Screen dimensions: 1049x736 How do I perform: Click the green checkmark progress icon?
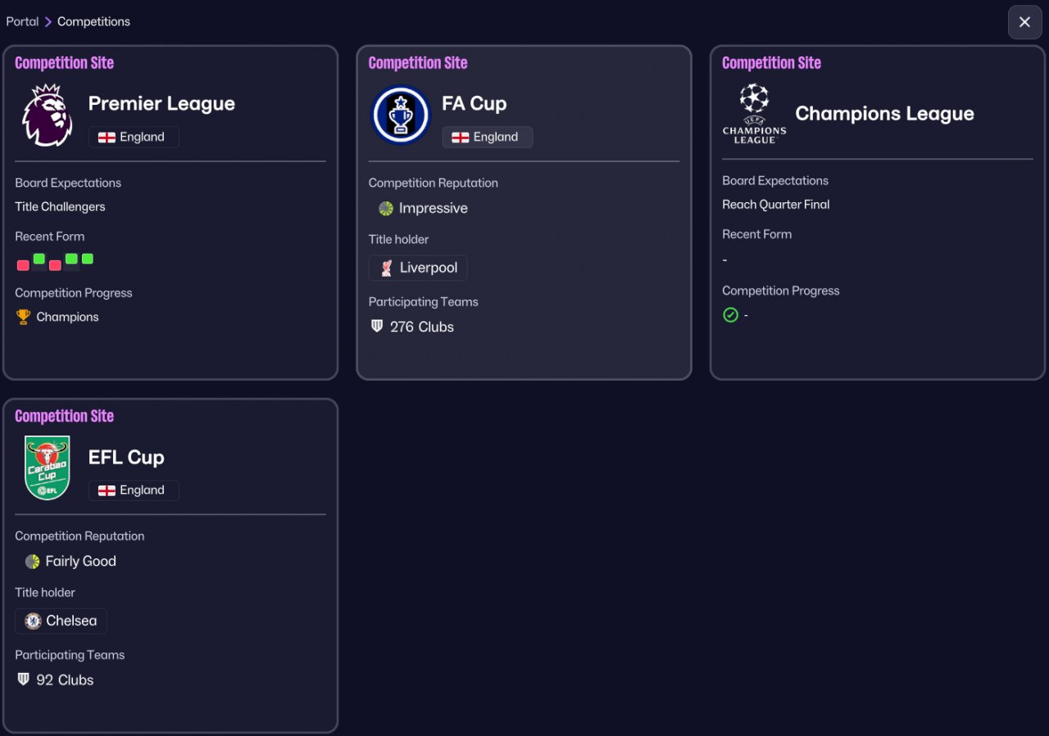point(730,315)
